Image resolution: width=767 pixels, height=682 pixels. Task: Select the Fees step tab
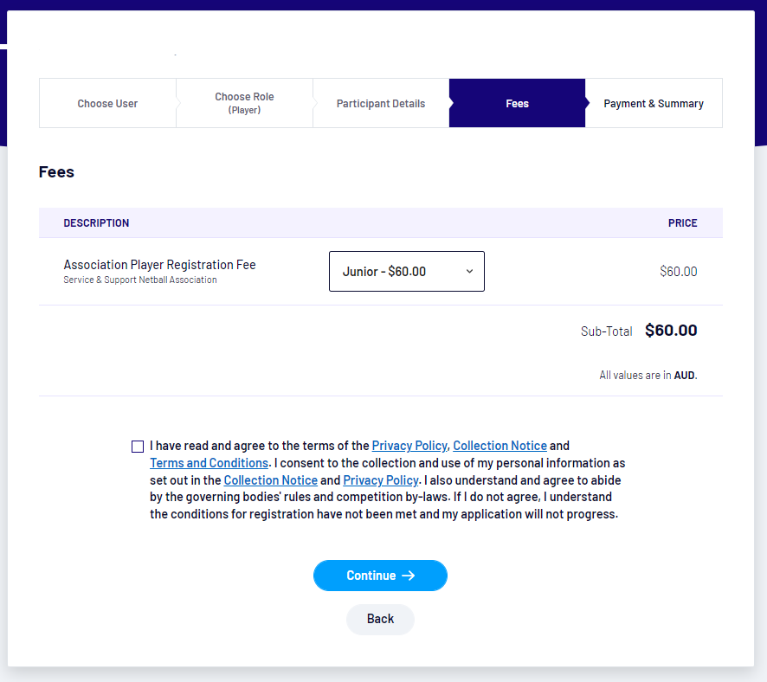[x=517, y=103]
